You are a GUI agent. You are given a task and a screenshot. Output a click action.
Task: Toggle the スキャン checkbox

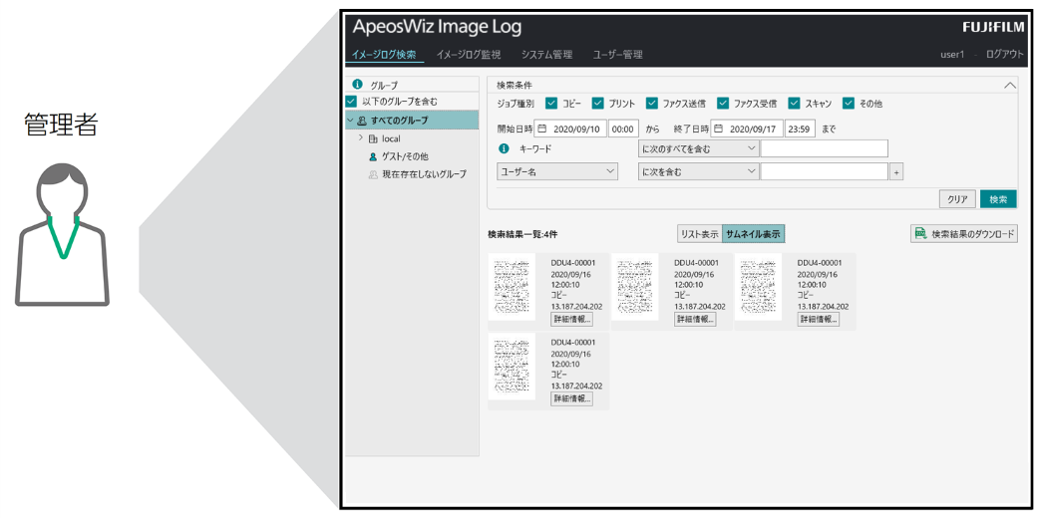(x=794, y=103)
